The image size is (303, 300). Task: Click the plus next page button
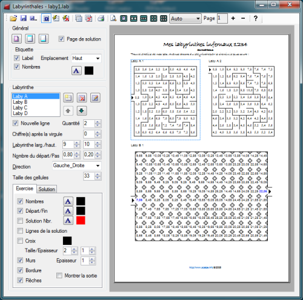233,18
